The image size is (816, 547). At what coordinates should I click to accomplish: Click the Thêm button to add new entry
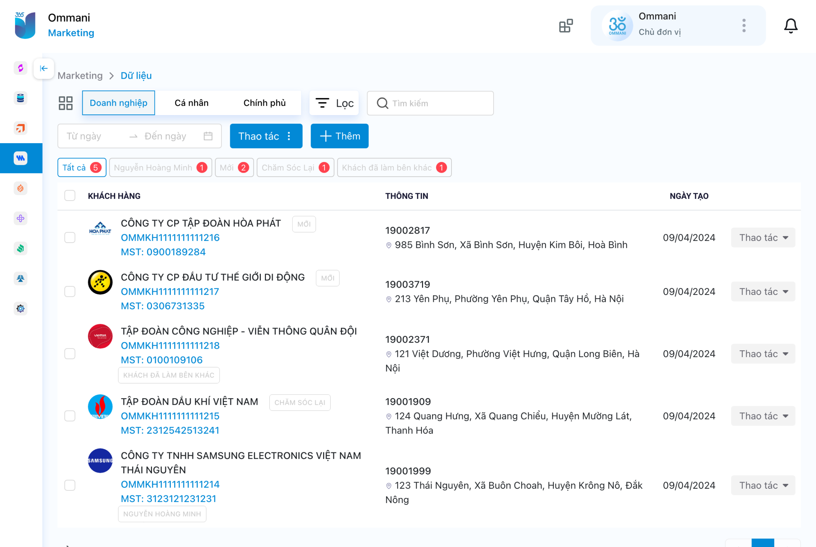click(340, 135)
